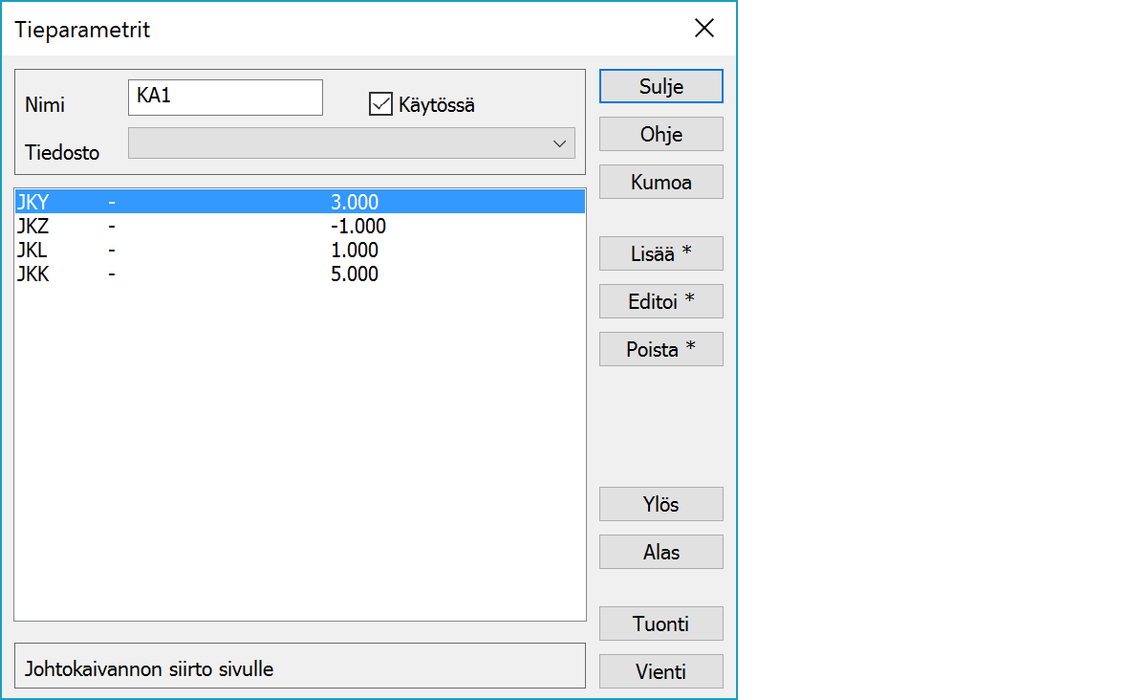Delete the parameter using Poista *
This screenshot has height=700, width=1147.
pyautogui.click(x=660, y=349)
